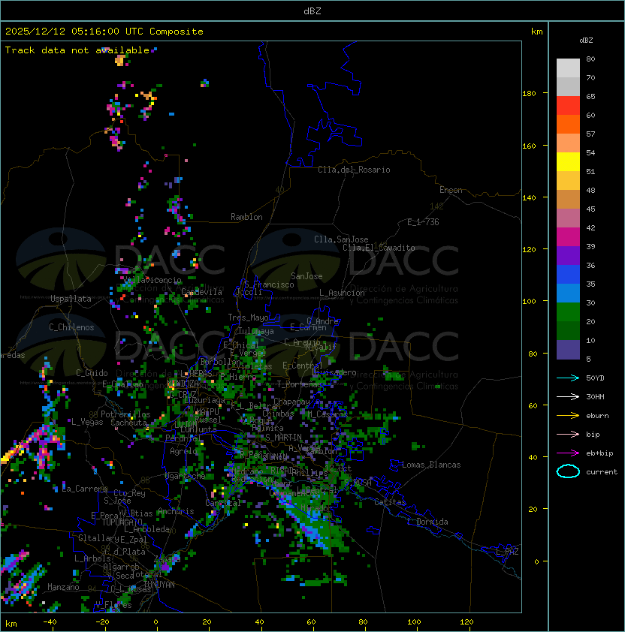Pick the slate bottom band in dBZ legend
The height and width of the screenshot is (632, 625).
coord(568,350)
